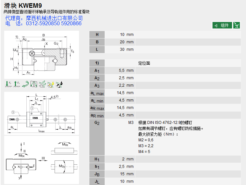Click the 滑块 KWEM9 title
This screenshot has width=246, height=185.
coord(23,5)
